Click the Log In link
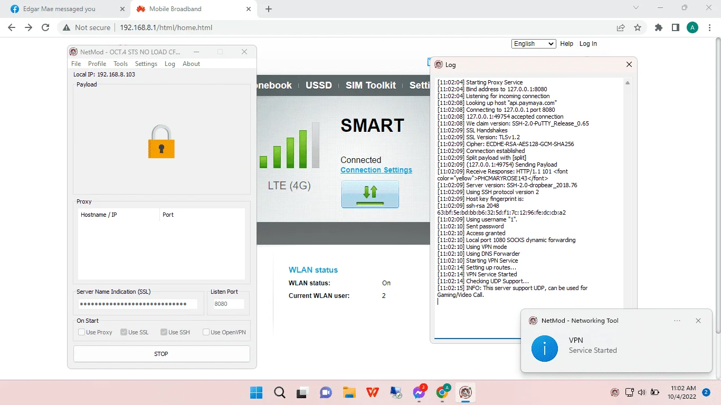 coord(588,44)
